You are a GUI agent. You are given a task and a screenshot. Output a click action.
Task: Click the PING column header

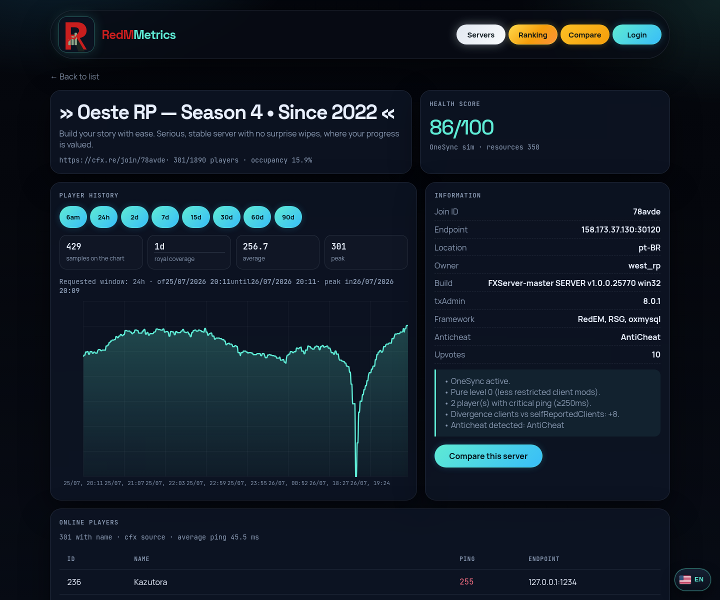467,559
